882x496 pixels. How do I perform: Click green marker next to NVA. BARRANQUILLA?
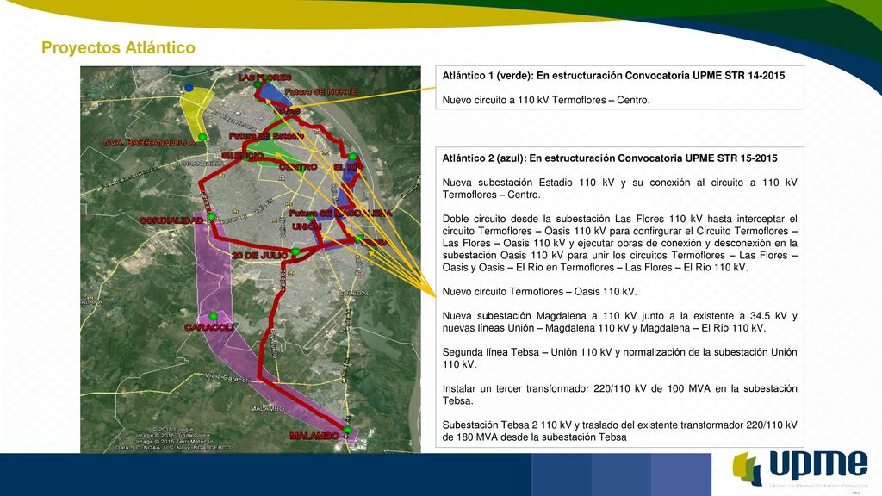pos(202,137)
